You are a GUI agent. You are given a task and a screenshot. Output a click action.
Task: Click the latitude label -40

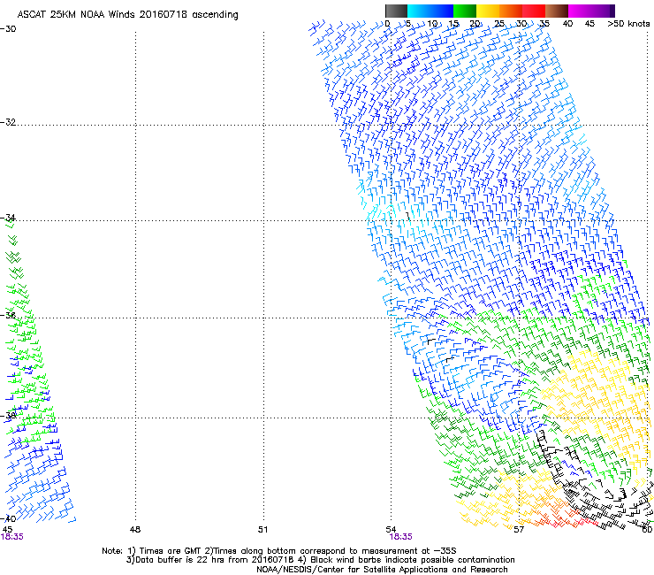(x=8, y=518)
